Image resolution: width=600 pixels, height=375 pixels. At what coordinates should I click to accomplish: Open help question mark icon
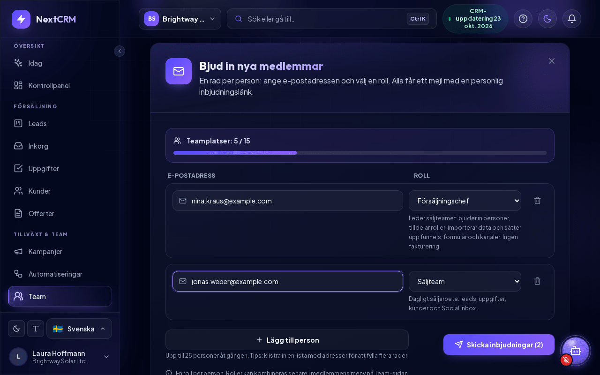pyautogui.click(x=523, y=19)
